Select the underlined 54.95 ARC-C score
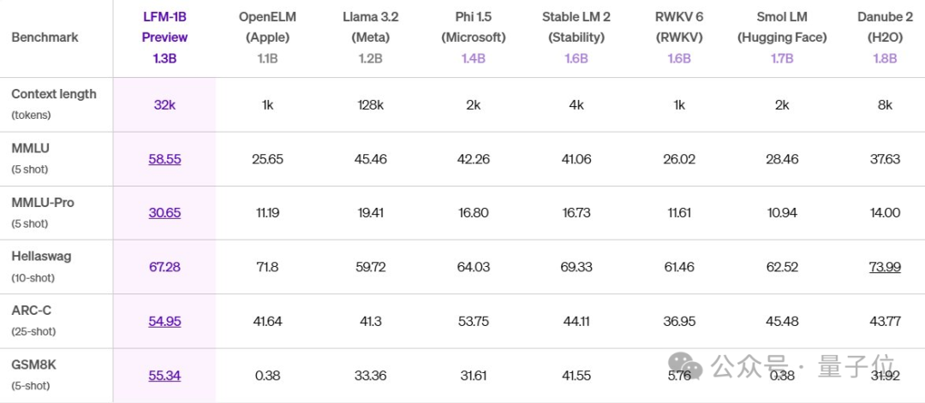The image size is (925, 403). pos(164,321)
